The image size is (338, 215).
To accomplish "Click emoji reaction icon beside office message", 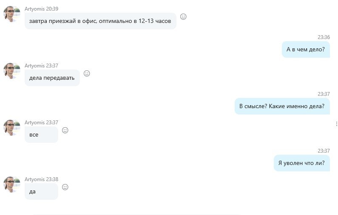I will [183, 17].
